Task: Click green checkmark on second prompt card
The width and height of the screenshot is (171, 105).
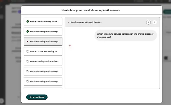Action: coord(28,31)
